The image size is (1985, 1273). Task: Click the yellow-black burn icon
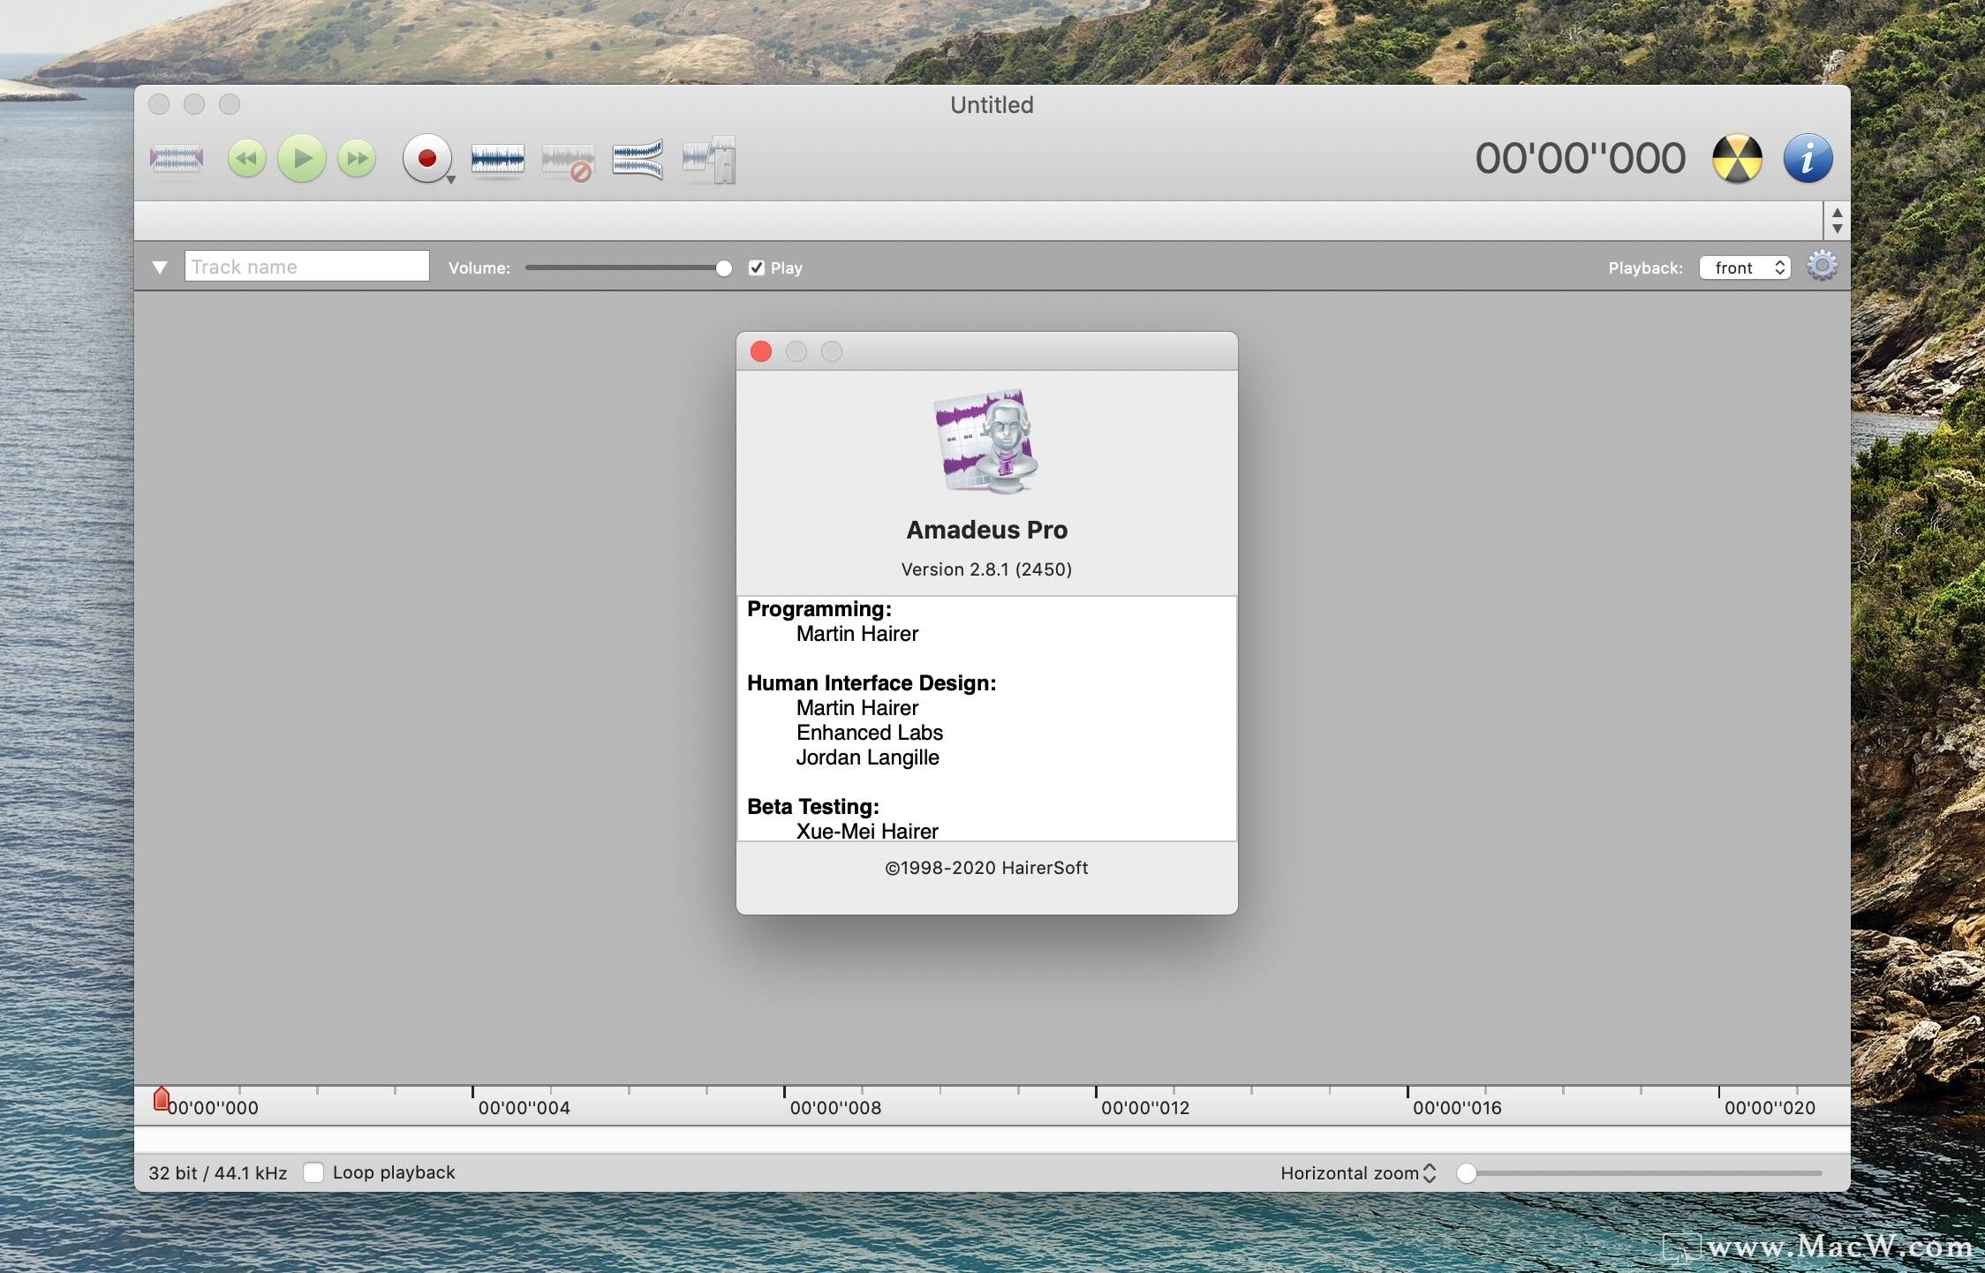tap(1737, 159)
